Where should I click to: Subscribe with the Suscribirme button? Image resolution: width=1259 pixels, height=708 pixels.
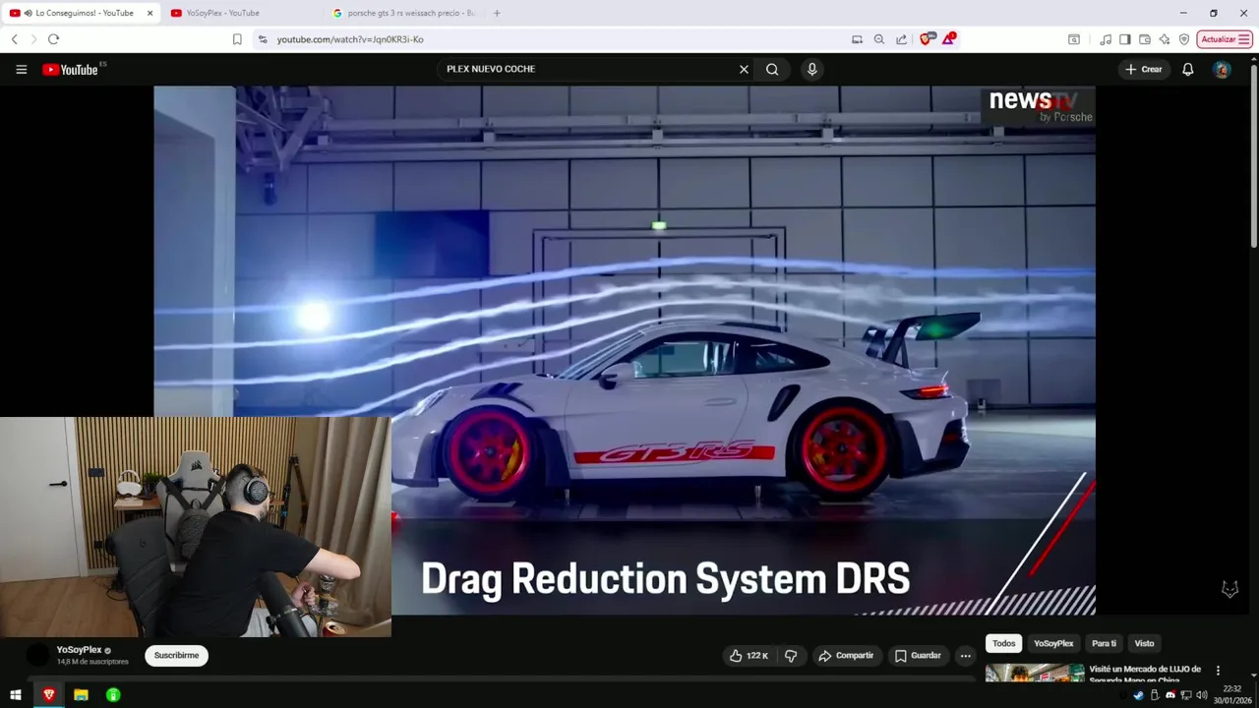coord(176,656)
